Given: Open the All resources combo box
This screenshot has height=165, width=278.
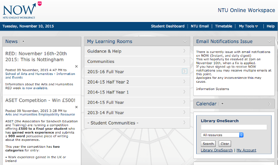Looking at the screenshot, I should point(222,135).
